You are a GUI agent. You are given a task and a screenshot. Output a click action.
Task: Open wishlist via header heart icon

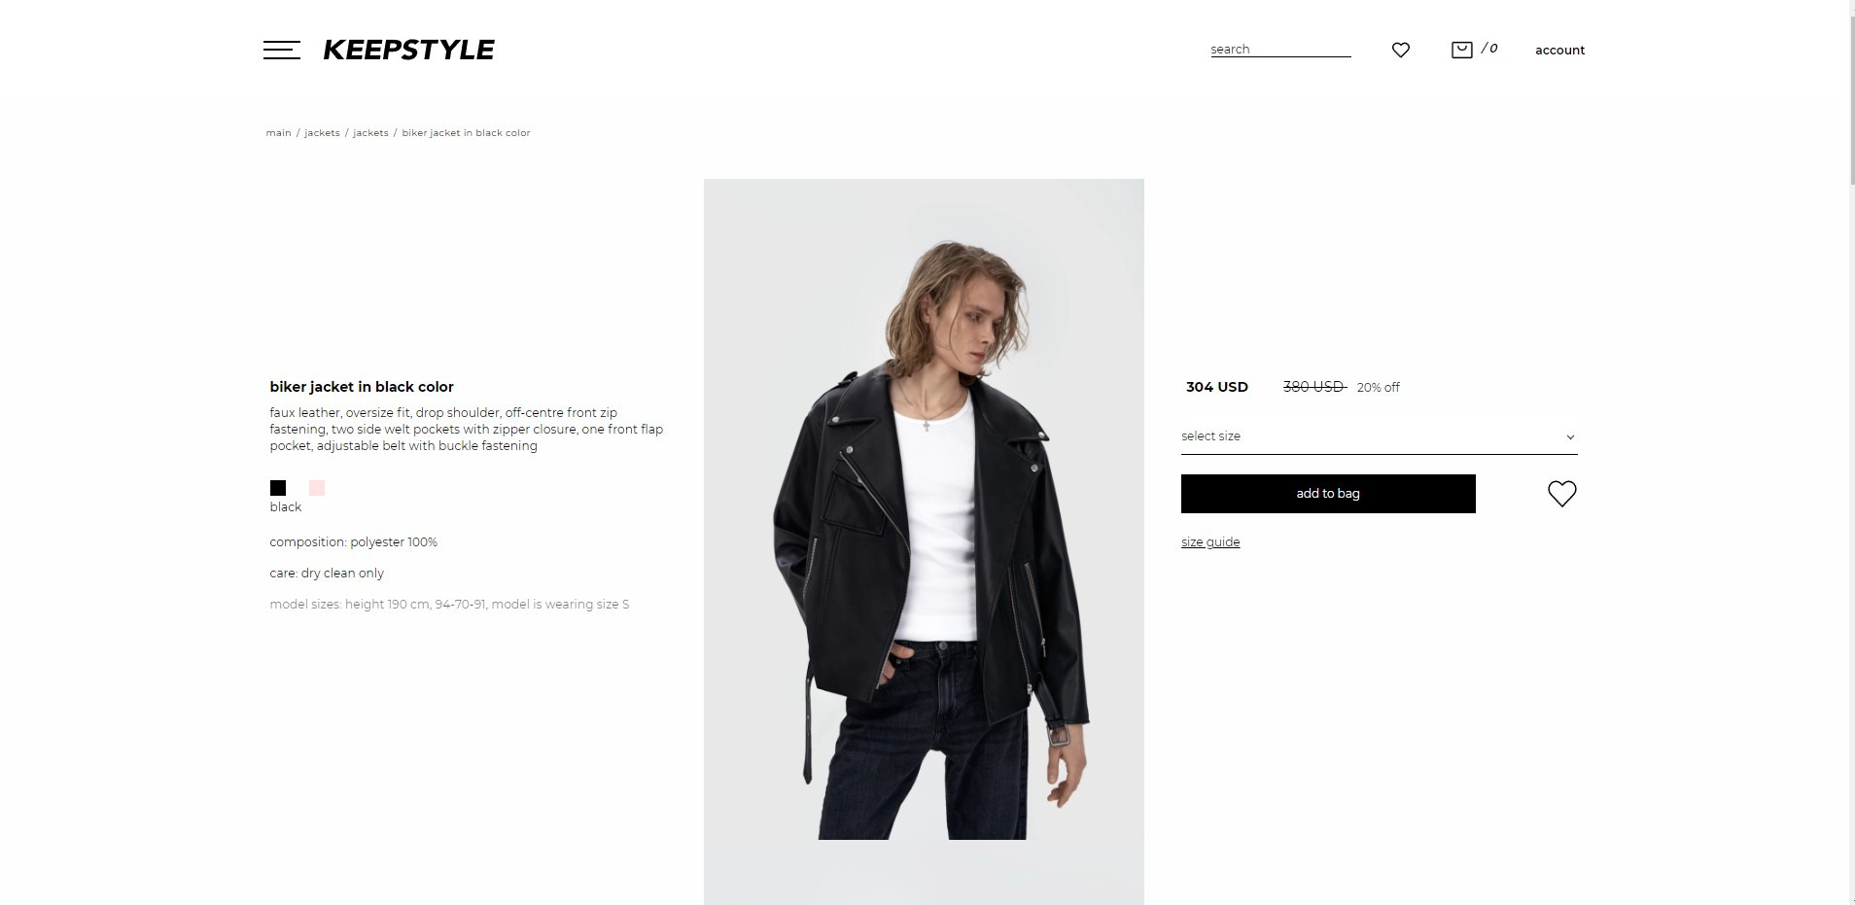coord(1400,50)
